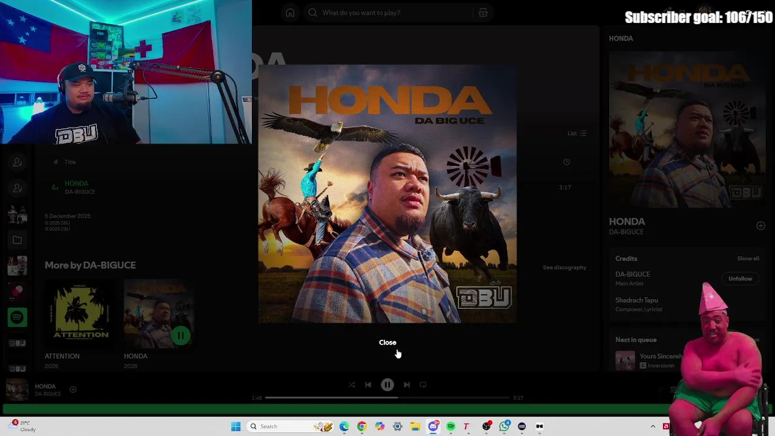Open HONDA title in the now-playing bar
The height and width of the screenshot is (436, 775).
(45, 386)
